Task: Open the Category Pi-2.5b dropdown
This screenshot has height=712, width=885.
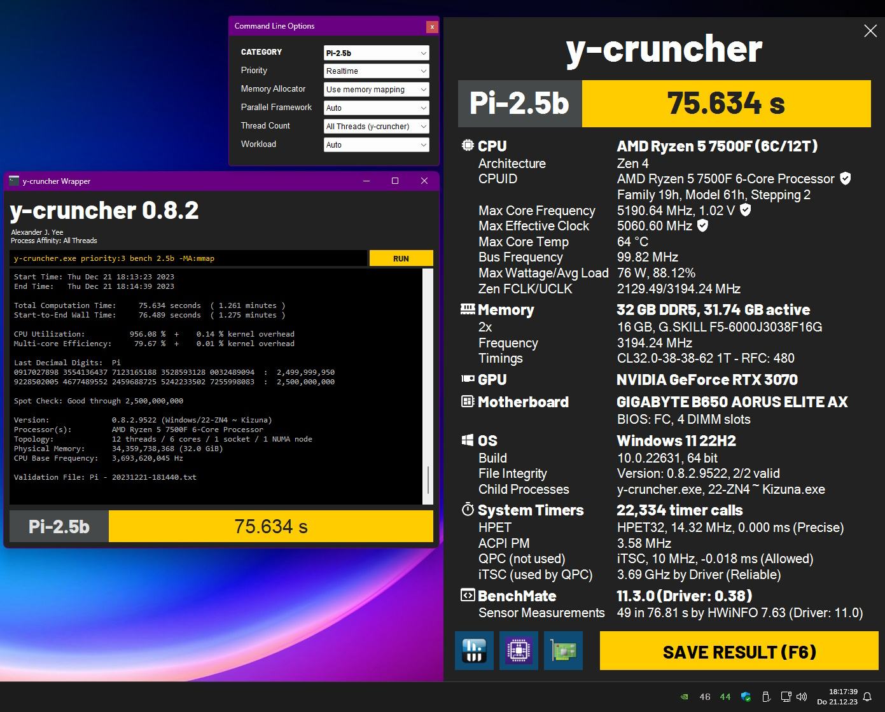Action: click(377, 53)
